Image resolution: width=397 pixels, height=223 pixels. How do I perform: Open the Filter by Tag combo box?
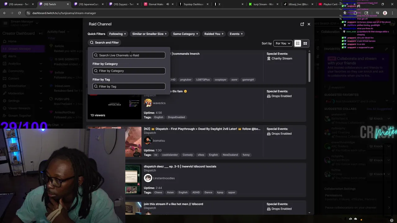(129, 86)
